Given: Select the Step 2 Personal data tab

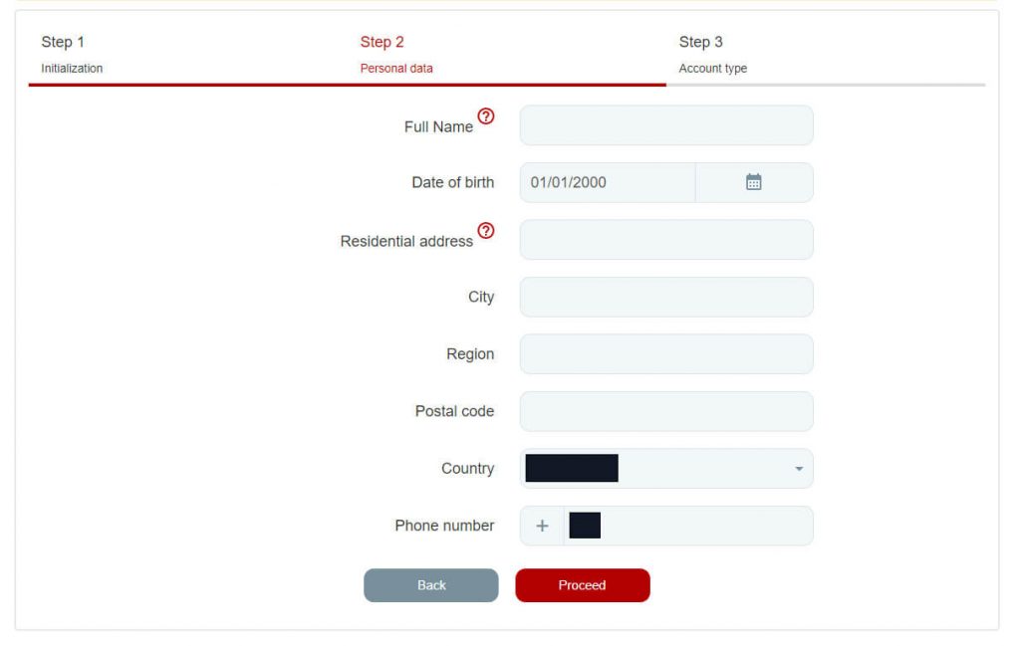Looking at the screenshot, I should [396, 54].
